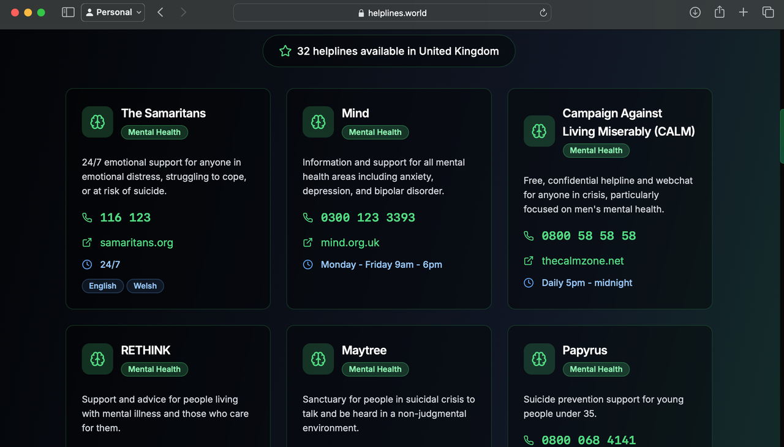The height and width of the screenshot is (447, 784).
Task: Click the RETHINK card title
Action: [146, 350]
